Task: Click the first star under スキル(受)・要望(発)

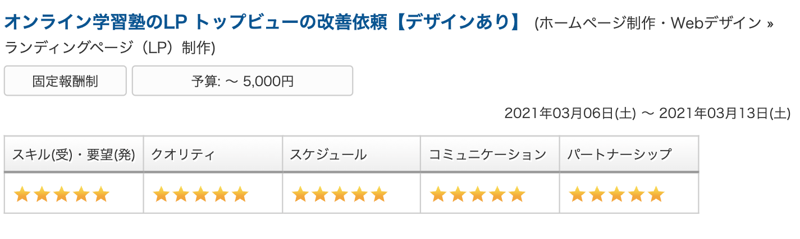Action: point(22,194)
